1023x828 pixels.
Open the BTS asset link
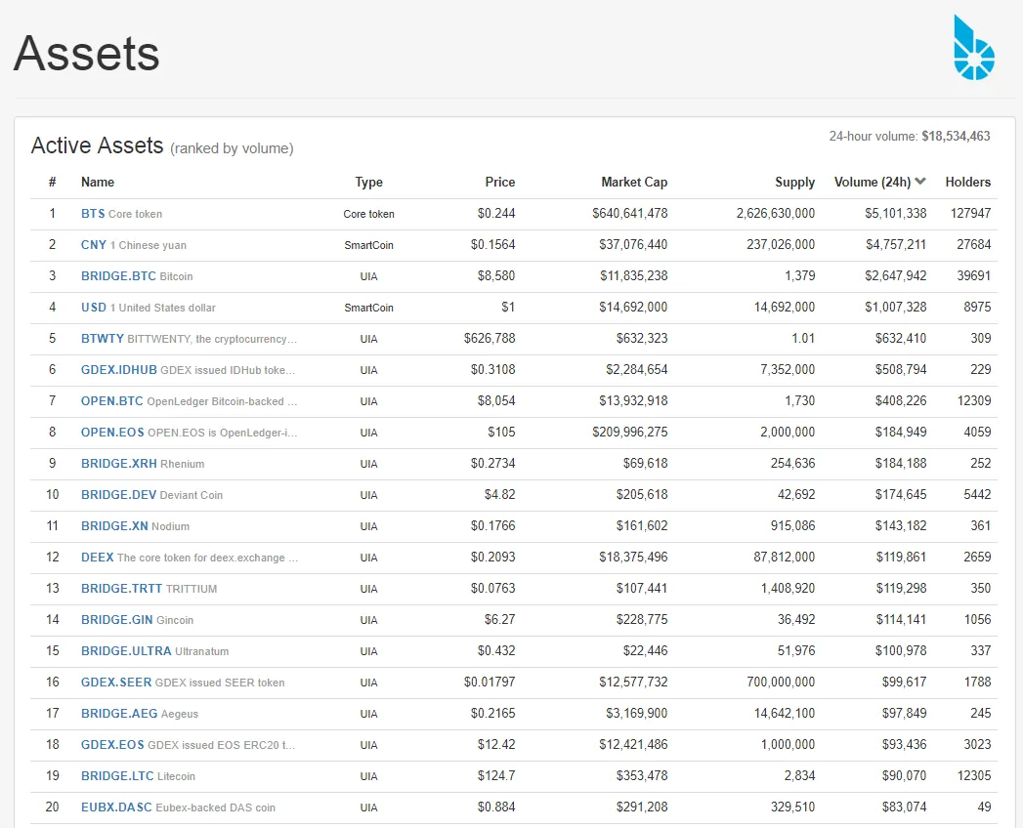click(93, 213)
